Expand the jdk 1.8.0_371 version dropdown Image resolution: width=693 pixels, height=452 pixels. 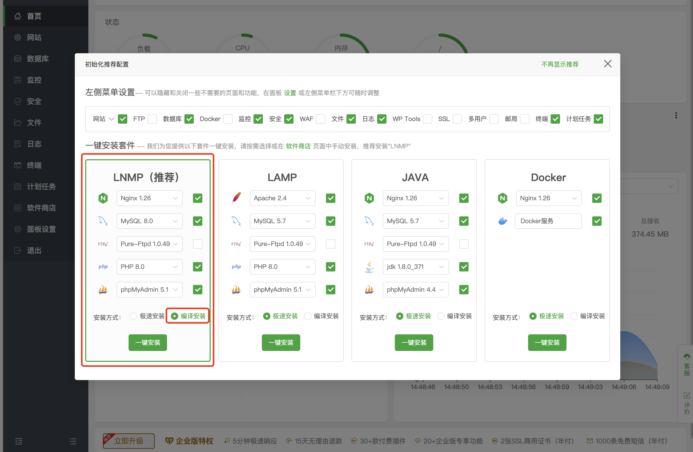416,267
